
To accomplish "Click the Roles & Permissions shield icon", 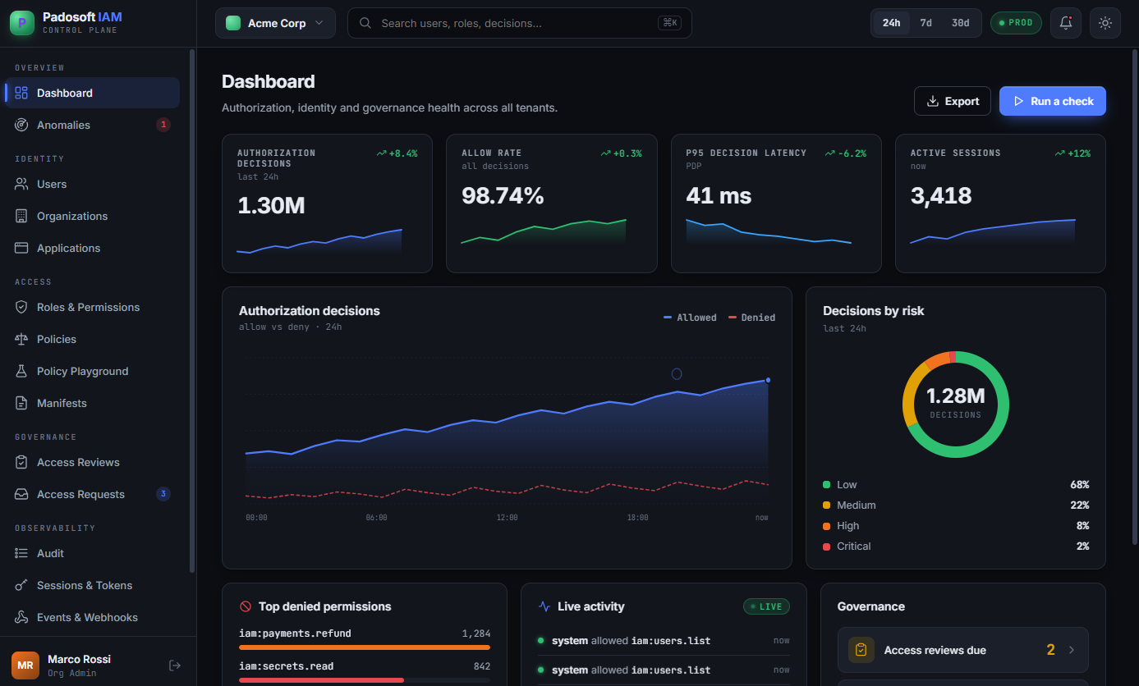I will click(x=21, y=307).
